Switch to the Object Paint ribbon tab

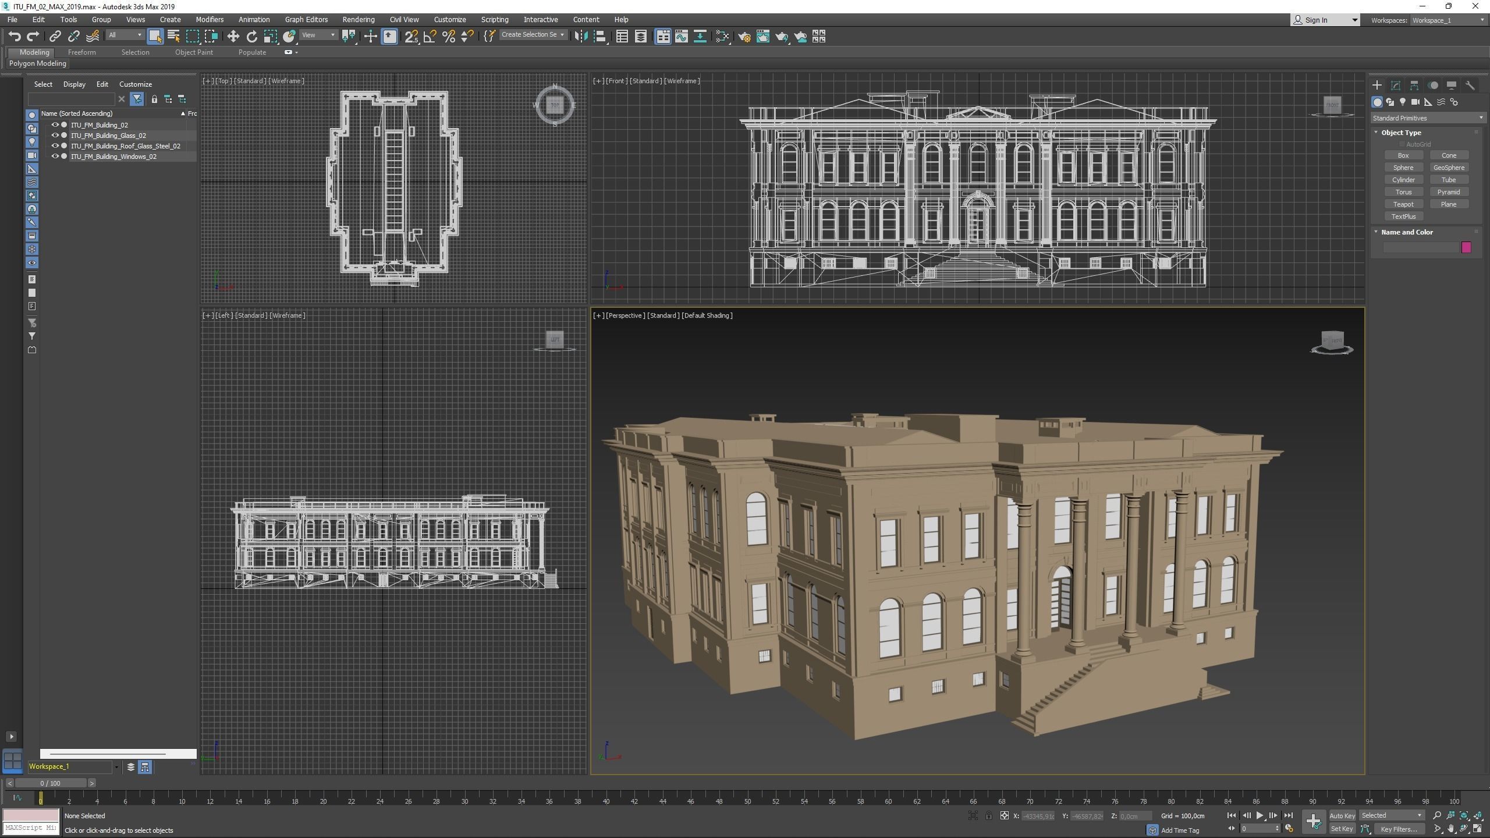[x=194, y=52]
